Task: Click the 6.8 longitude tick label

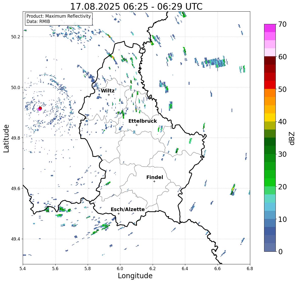Action: (250, 269)
